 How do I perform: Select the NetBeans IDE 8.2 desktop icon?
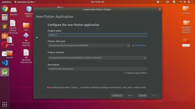pos(29,12)
